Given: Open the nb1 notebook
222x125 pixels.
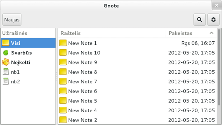Looking at the screenshot, I should click(15, 72).
